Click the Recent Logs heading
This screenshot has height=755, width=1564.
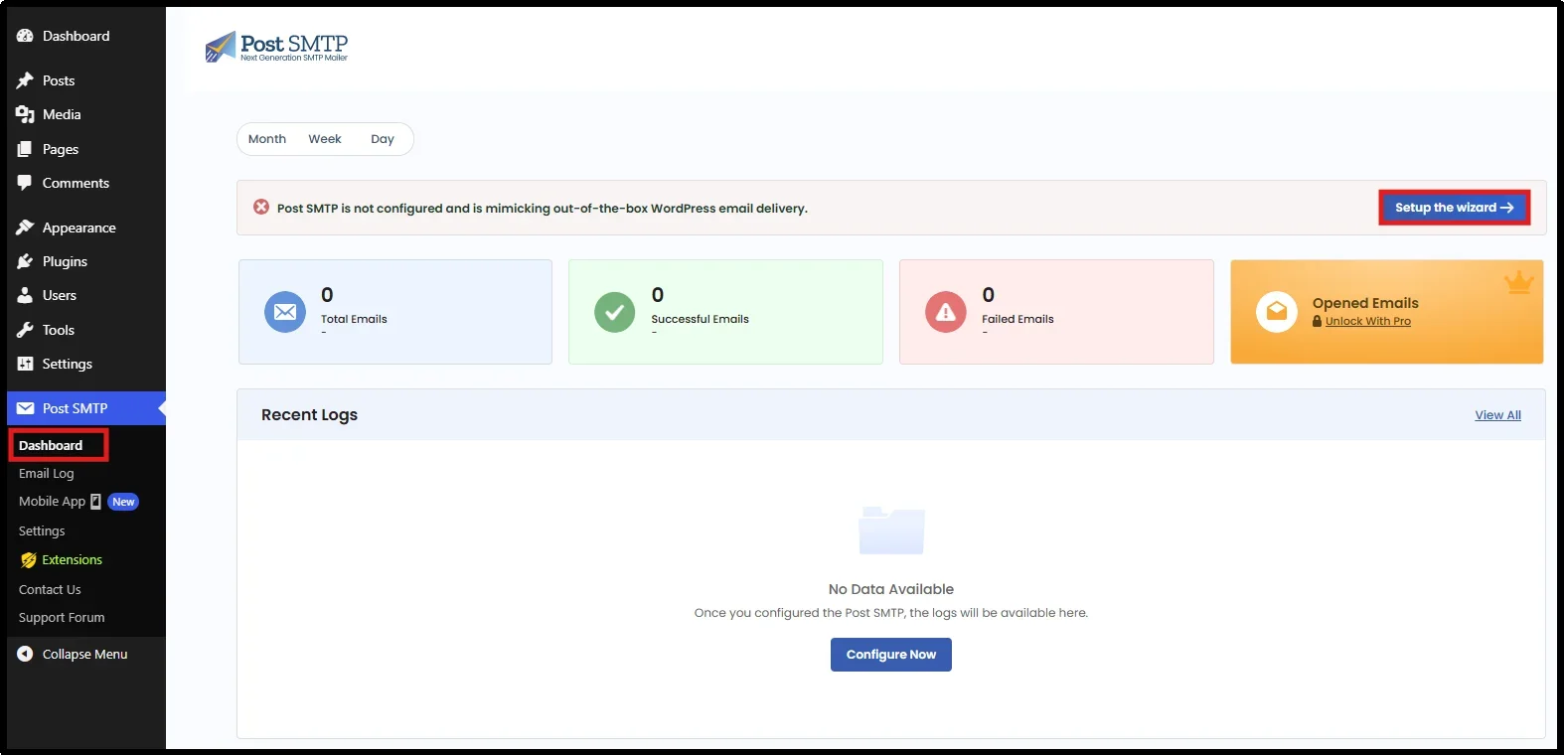pyautogui.click(x=309, y=415)
